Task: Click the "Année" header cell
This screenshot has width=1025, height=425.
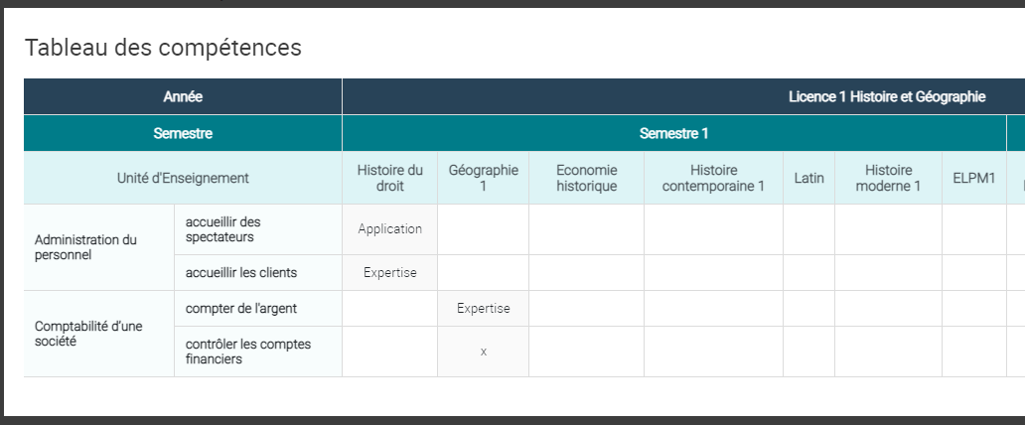Action: pyautogui.click(x=183, y=96)
